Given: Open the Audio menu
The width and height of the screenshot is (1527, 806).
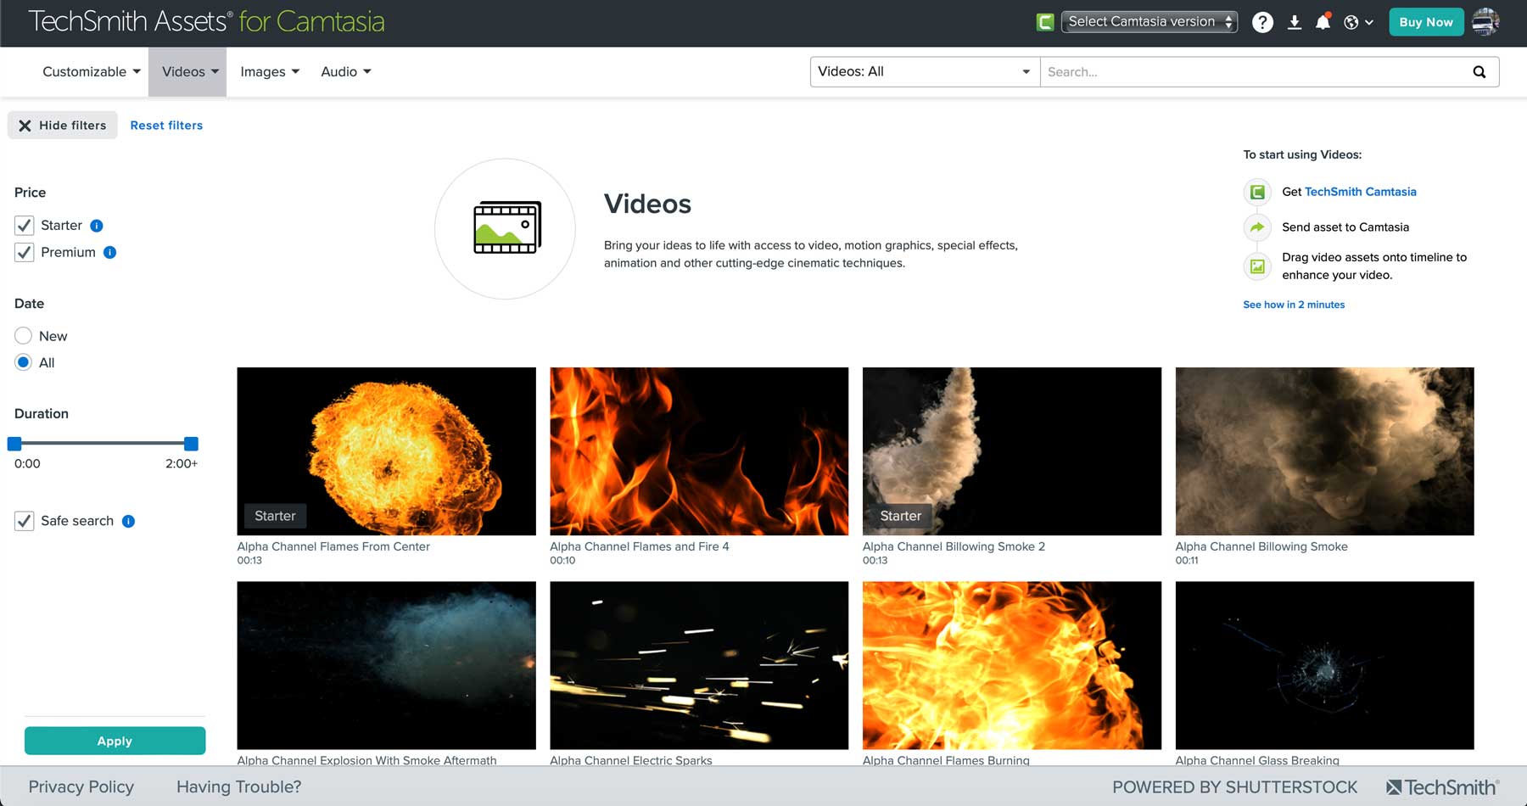Looking at the screenshot, I should pyautogui.click(x=344, y=71).
